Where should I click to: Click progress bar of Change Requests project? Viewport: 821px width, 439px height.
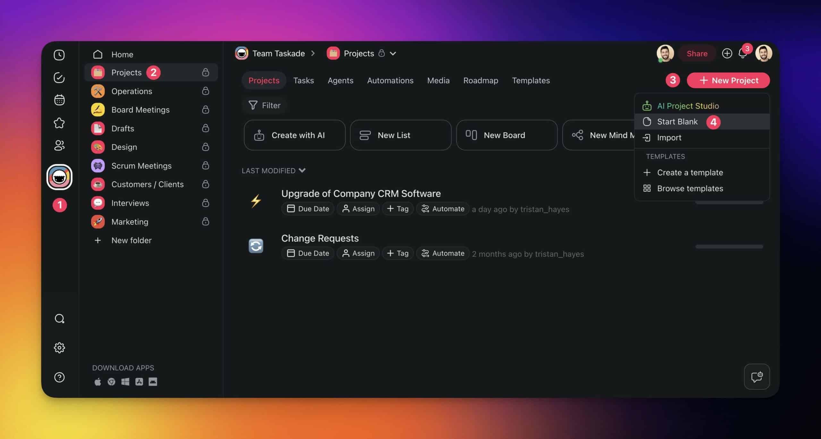click(729, 247)
